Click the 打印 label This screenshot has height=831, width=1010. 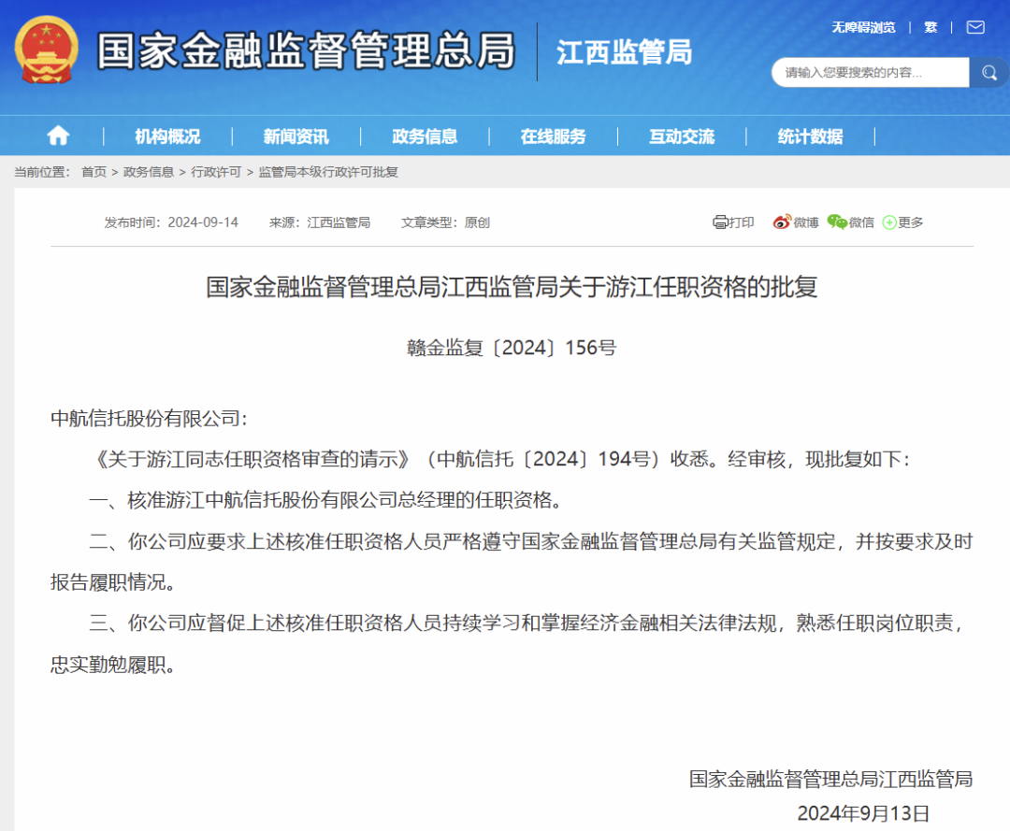(742, 222)
